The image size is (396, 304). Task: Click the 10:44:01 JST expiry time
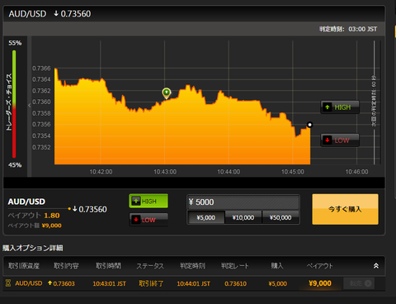click(x=193, y=283)
